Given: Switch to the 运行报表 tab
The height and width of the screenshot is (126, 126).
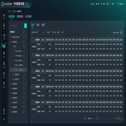Looking at the screenshot, I should (28, 16).
